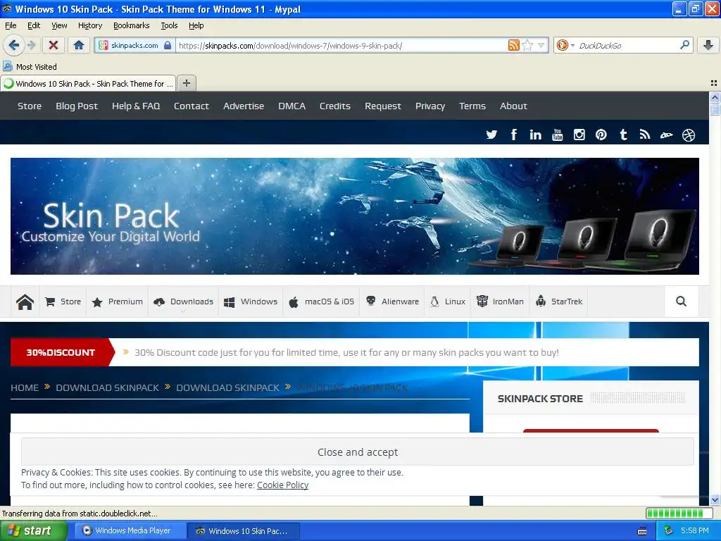Open the downloads arrow button

[708, 45]
